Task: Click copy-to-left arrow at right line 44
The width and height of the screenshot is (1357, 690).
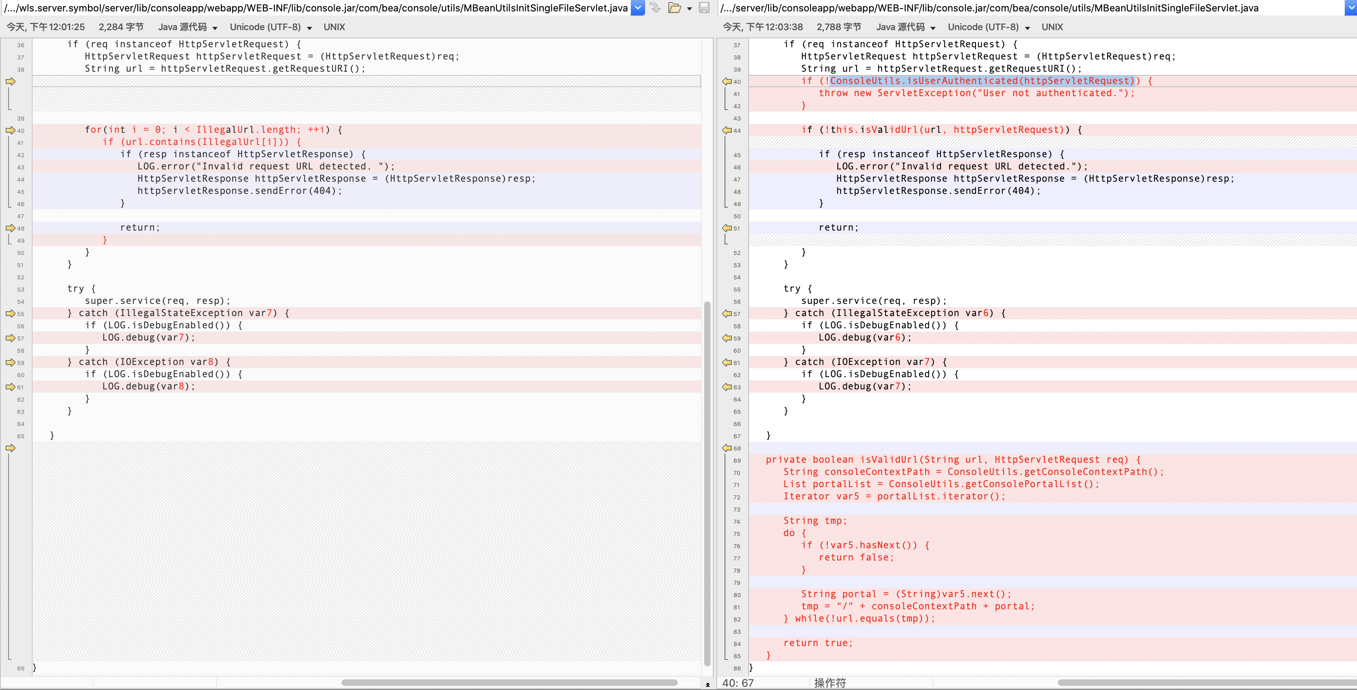Action: [727, 130]
